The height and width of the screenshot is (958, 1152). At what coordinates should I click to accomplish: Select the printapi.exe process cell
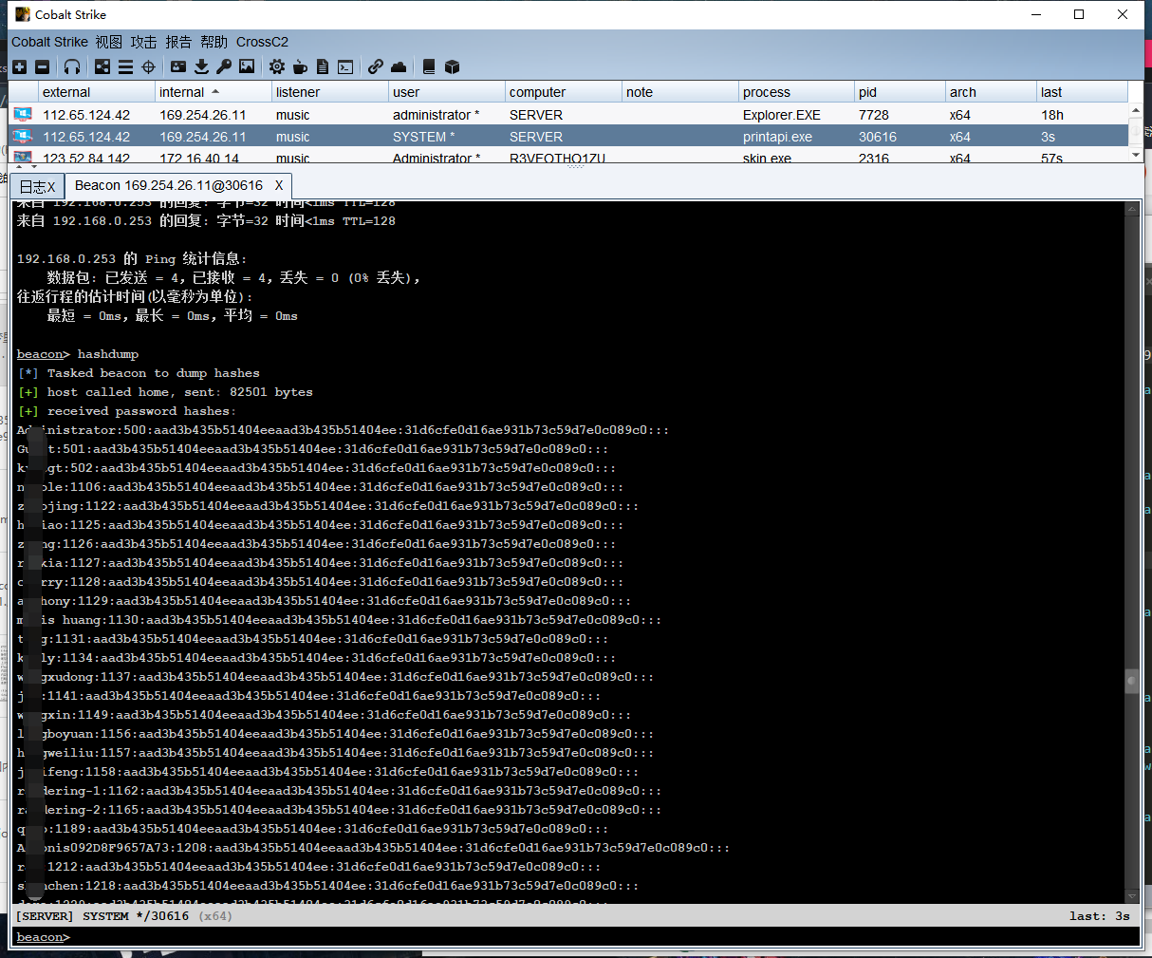tap(797, 136)
